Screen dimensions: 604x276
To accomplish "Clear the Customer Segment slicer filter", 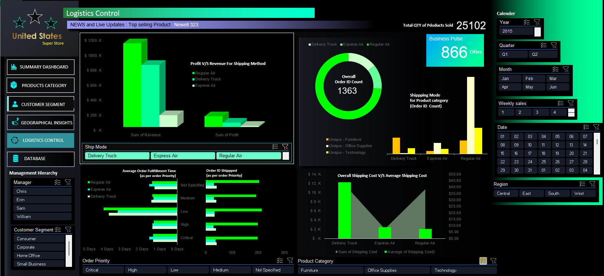I will 68,230.
